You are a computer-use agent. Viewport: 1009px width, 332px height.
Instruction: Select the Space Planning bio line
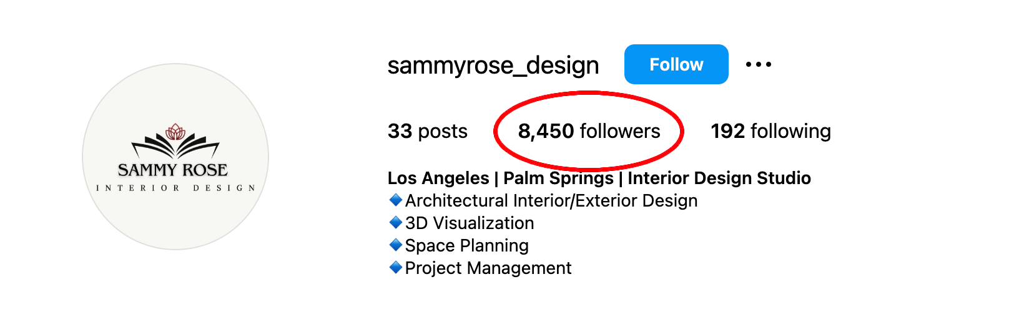click(x=467, y=245)
